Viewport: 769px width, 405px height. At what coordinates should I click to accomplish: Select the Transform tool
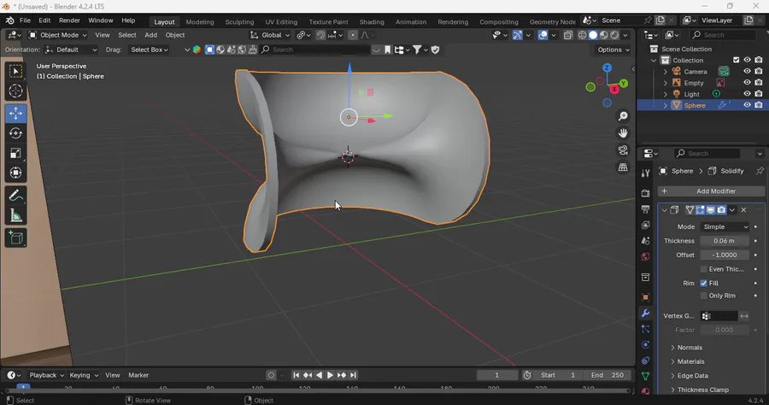pyautogui.click(x=15, y=173)
